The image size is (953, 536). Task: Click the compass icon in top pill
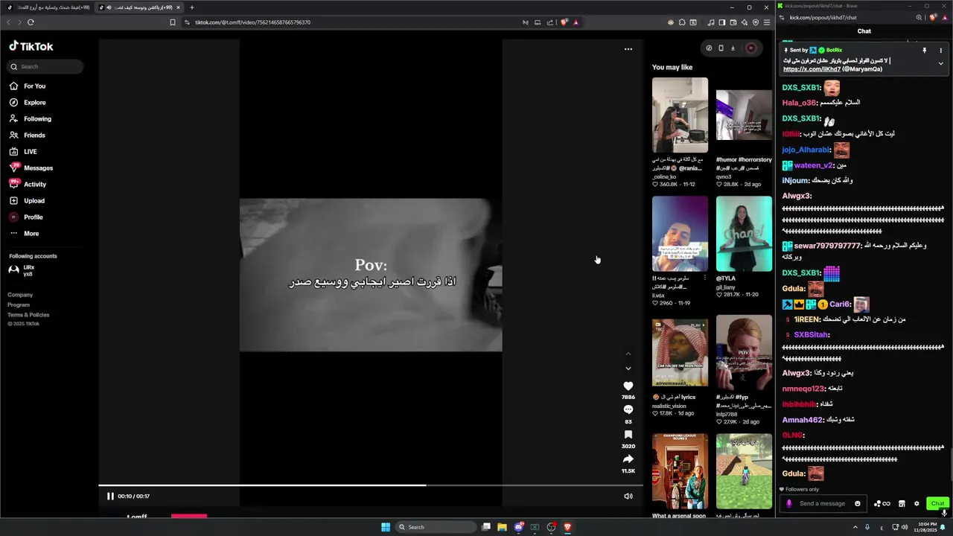tap(709, 48)
